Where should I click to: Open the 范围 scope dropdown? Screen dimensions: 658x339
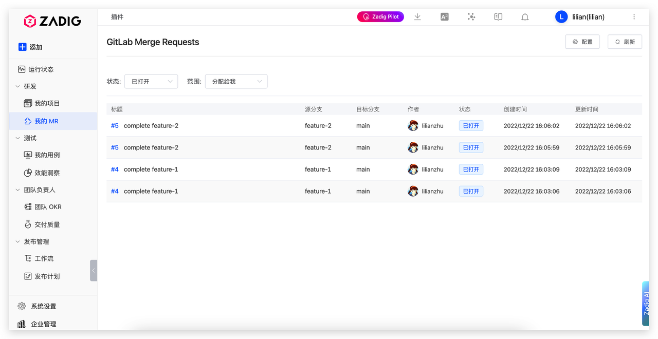click(236, 81)
